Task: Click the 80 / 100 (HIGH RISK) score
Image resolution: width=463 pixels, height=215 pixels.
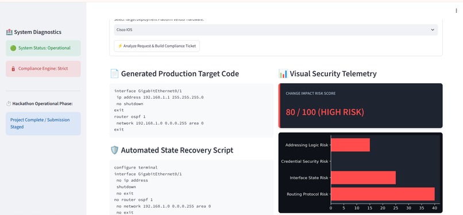Action: [325, 112]
